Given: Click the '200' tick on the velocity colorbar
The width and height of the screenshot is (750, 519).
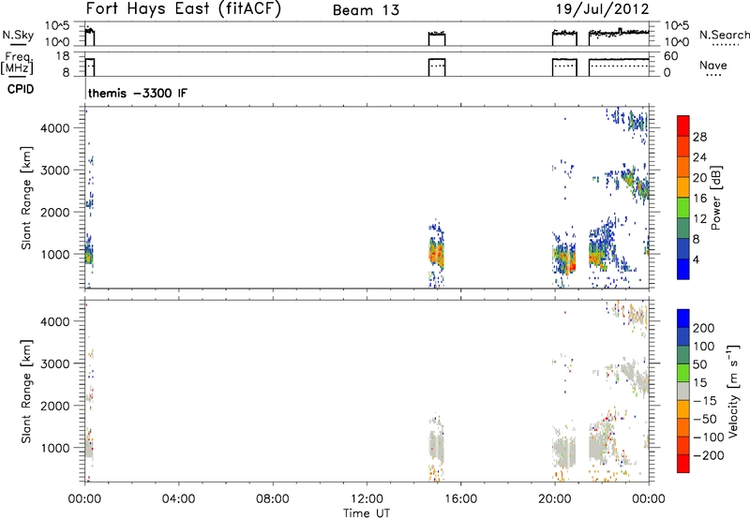Looking at the screenshot, I should coord(704,328).
